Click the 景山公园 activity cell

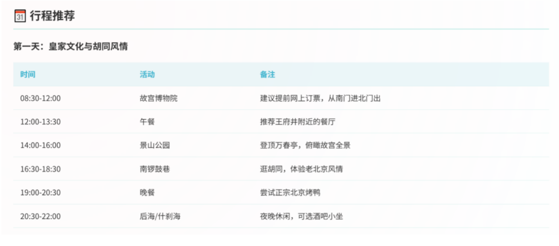(155, 145)
